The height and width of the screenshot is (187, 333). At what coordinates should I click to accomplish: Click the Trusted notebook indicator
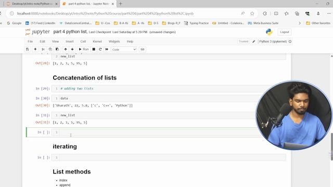(244, 42)
